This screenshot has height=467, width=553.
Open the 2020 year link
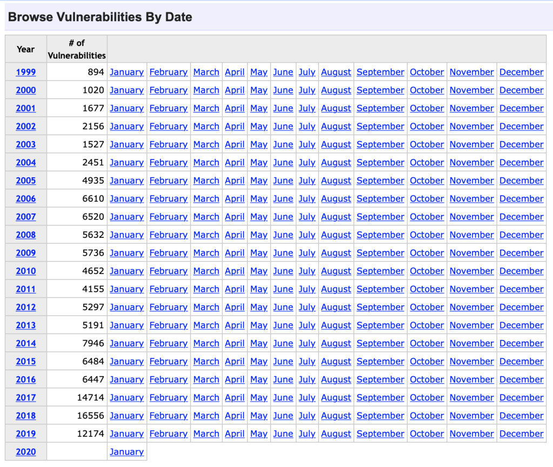pos(26,452)
